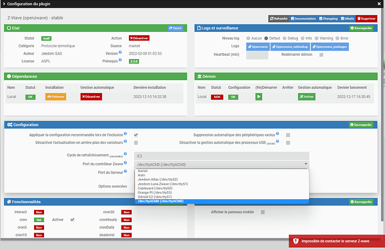Save the Logs et surveillance settings
385x250 pixels.
pos(361,28)
